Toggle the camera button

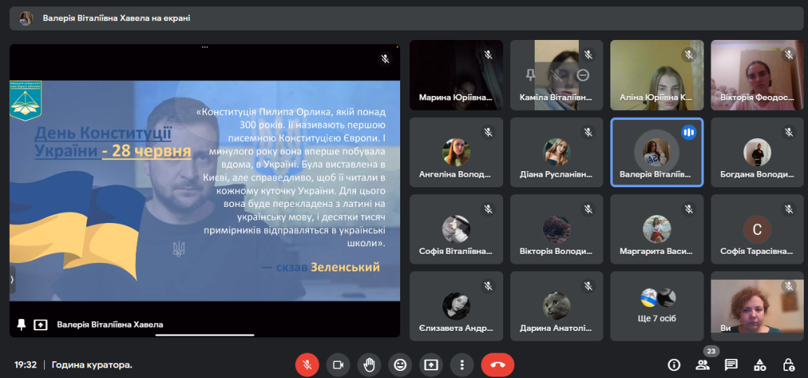[338, 365]
